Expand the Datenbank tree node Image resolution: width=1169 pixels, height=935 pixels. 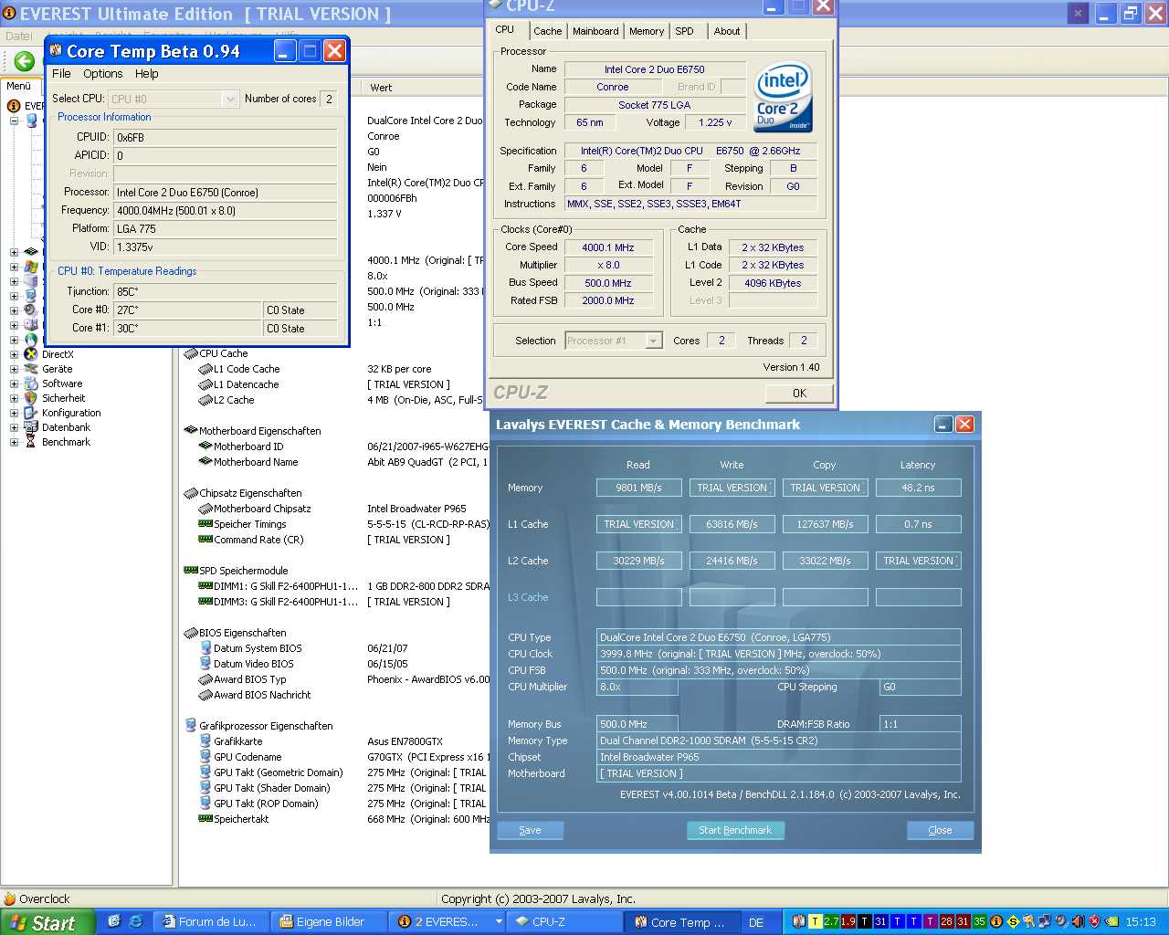[x=14, y=427]
